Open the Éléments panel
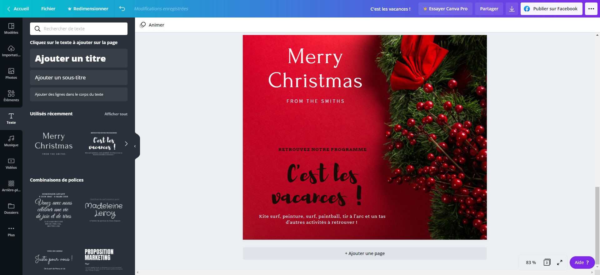 [11, 96]
